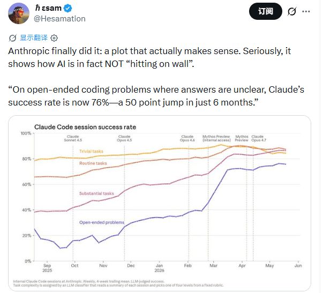Image resolution: width=323 pixels, height=293 pixels.
Task: Click the Trivial tasks line label
Action: pyautogui.click(x=91, y=151)
